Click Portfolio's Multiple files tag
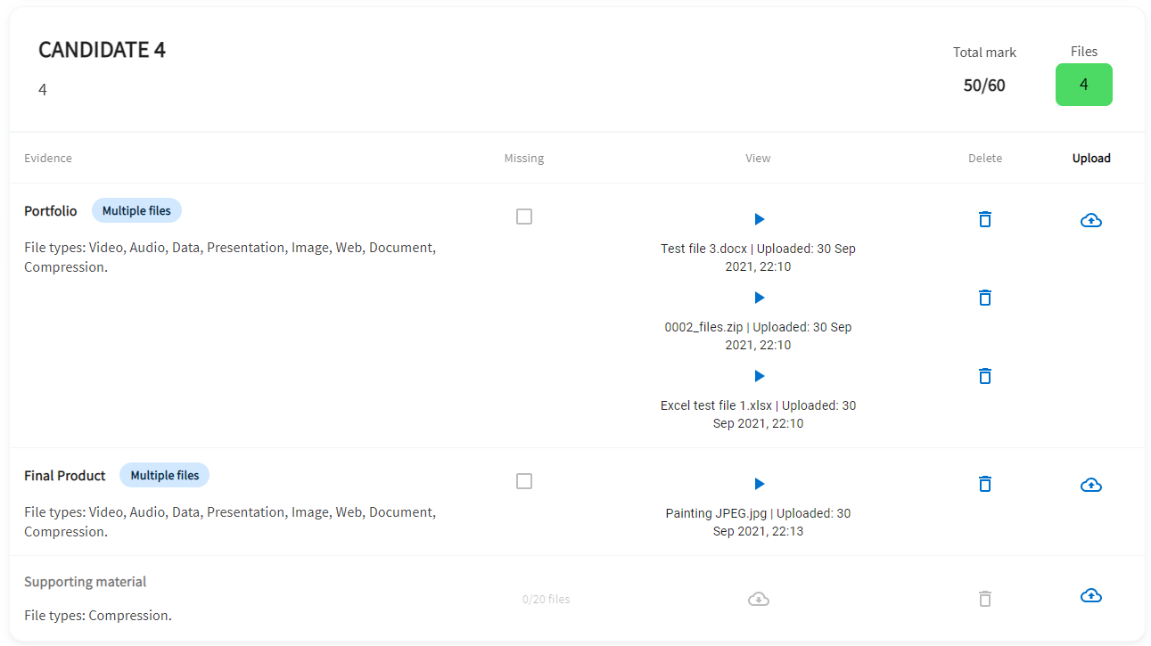1151x646 pixels. pos(137,211)
